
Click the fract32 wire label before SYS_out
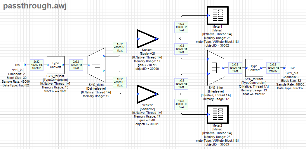(x=273, y=68)
